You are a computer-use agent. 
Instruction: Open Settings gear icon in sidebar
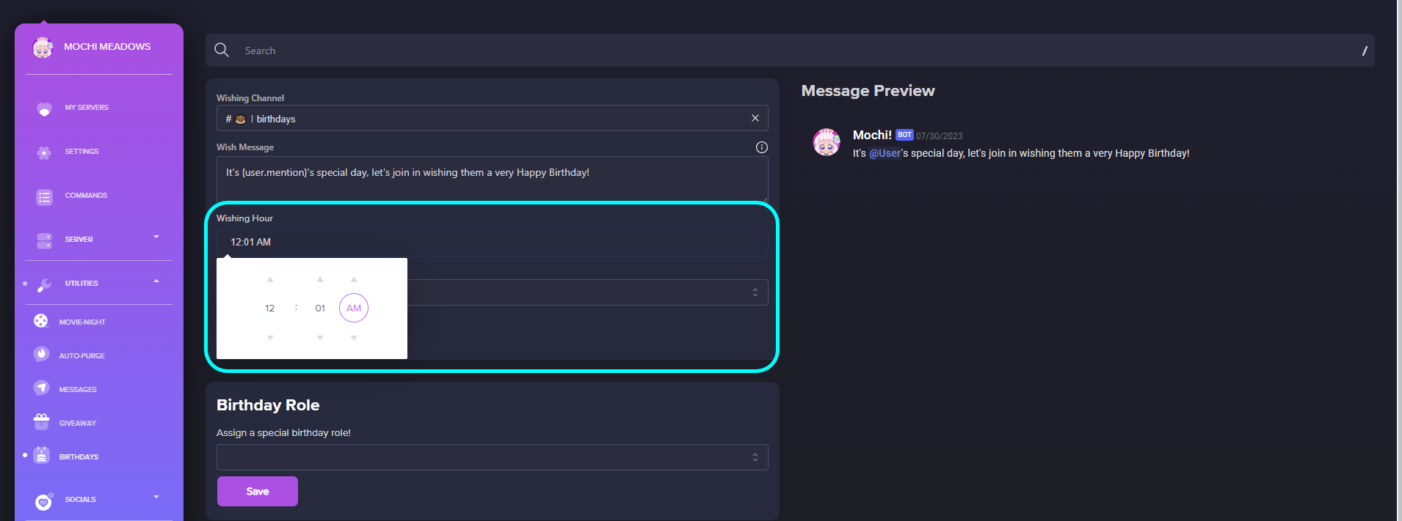tap(44, 152)
